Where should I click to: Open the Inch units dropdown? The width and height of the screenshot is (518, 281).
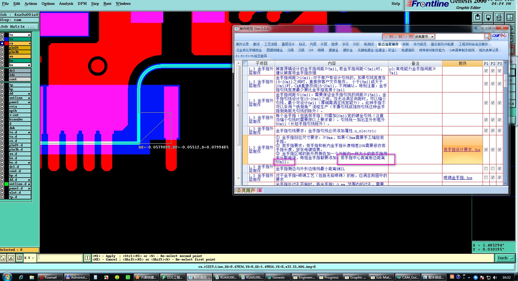click(x=505, y=258)
